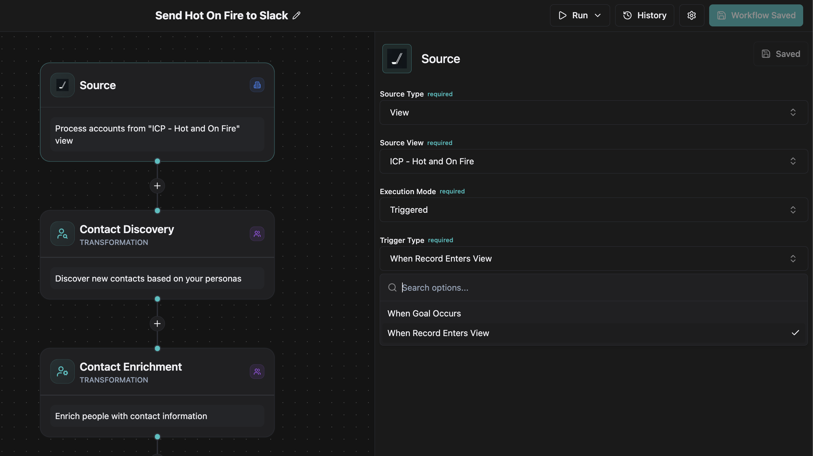Choose When Goal Occurs option
Viewport: 813px width, 456px height.
pyautogui.click(x=424, y=313)
